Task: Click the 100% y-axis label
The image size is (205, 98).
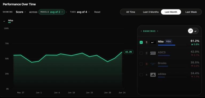Action: pos(6,28)
